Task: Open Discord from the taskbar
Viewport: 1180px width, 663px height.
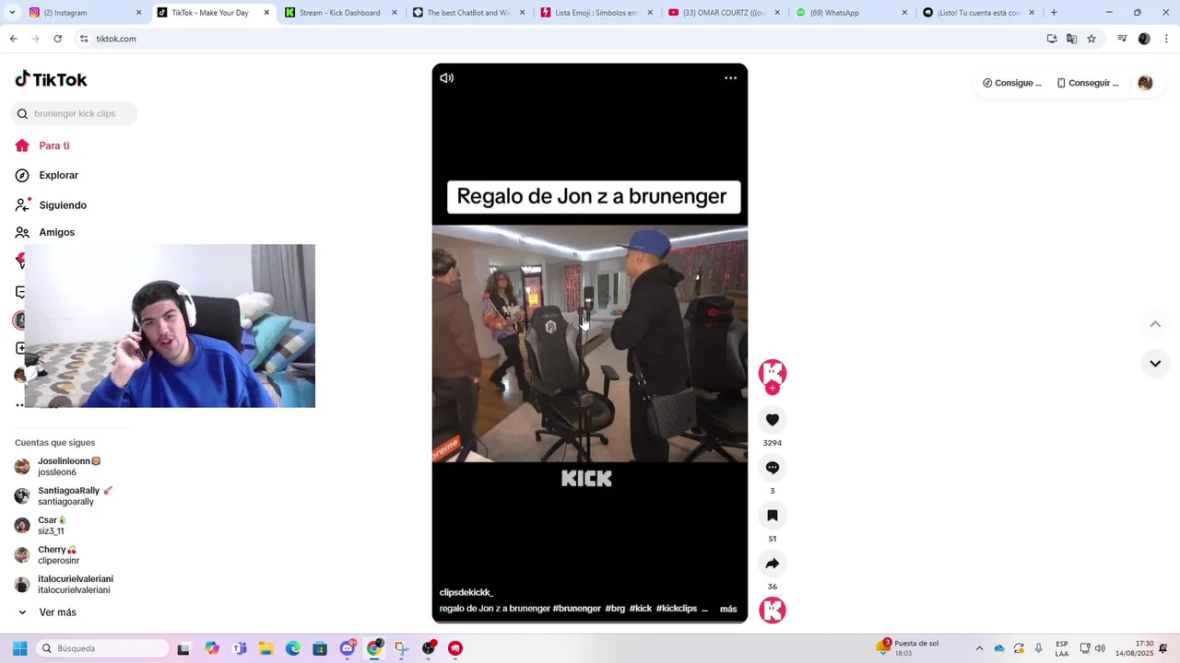Action: [347, 648]
